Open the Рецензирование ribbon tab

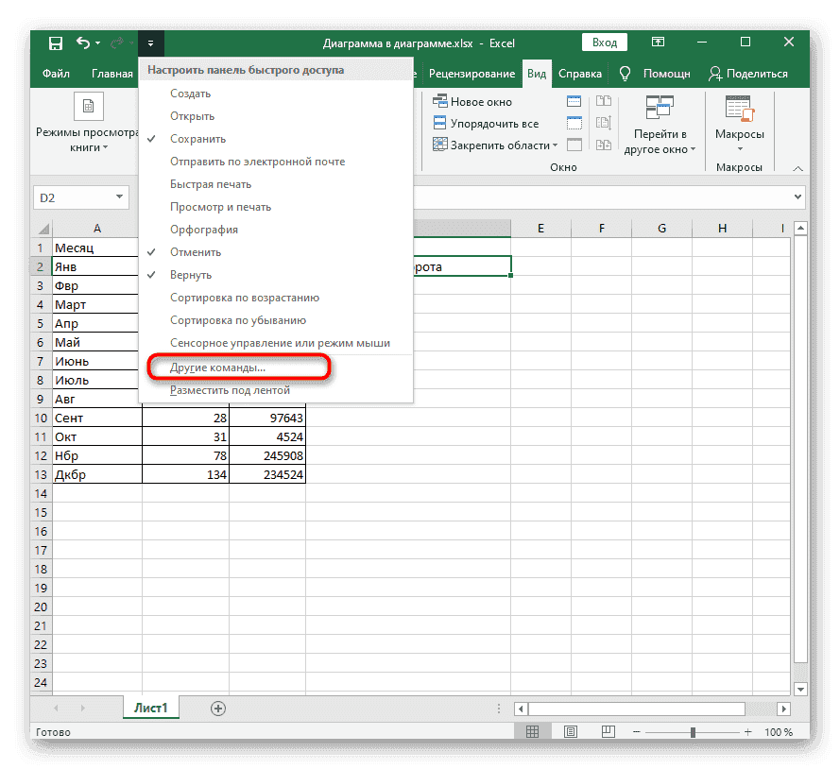coord(471,74)
